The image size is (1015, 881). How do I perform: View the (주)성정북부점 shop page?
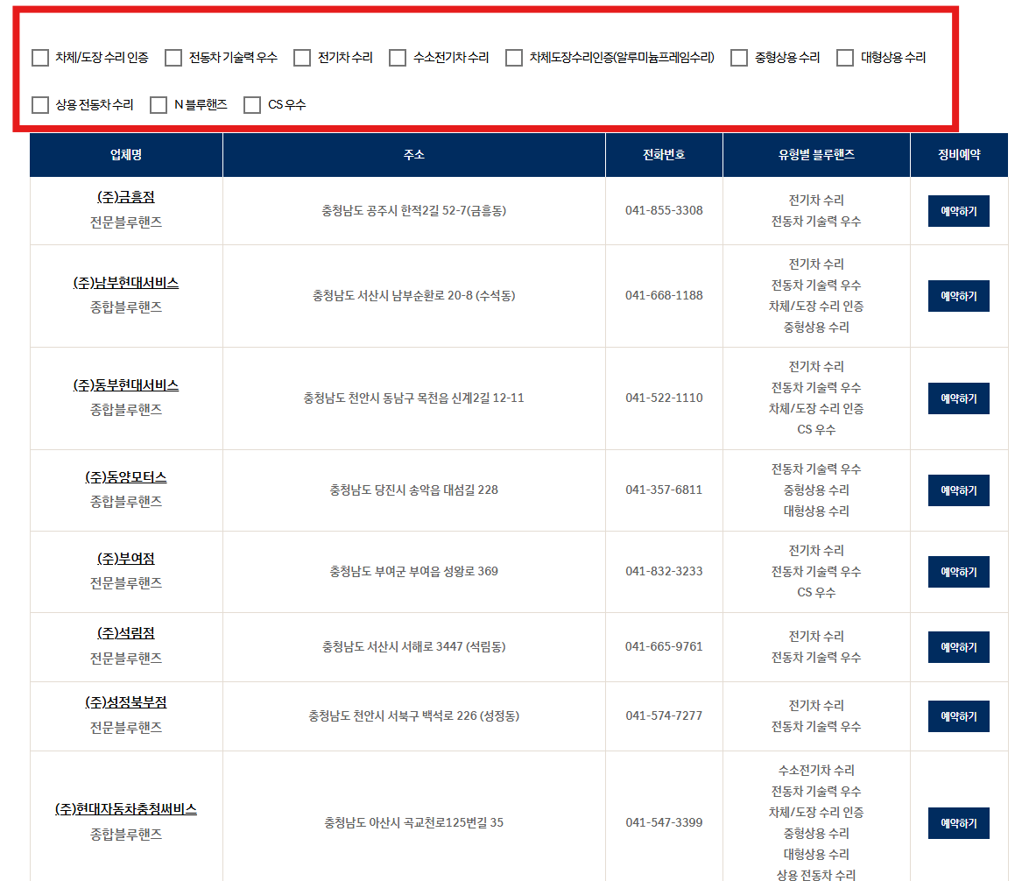[x=126, y=702]
